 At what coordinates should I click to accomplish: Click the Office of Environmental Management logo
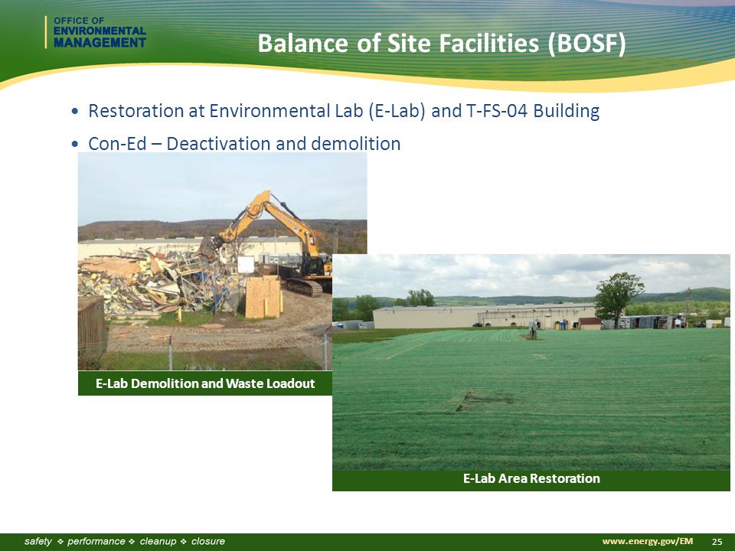tap(96, 32)
